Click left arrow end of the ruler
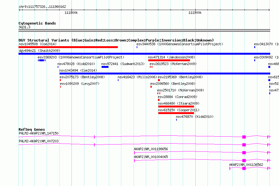279x186 pixels. point(19,10)
